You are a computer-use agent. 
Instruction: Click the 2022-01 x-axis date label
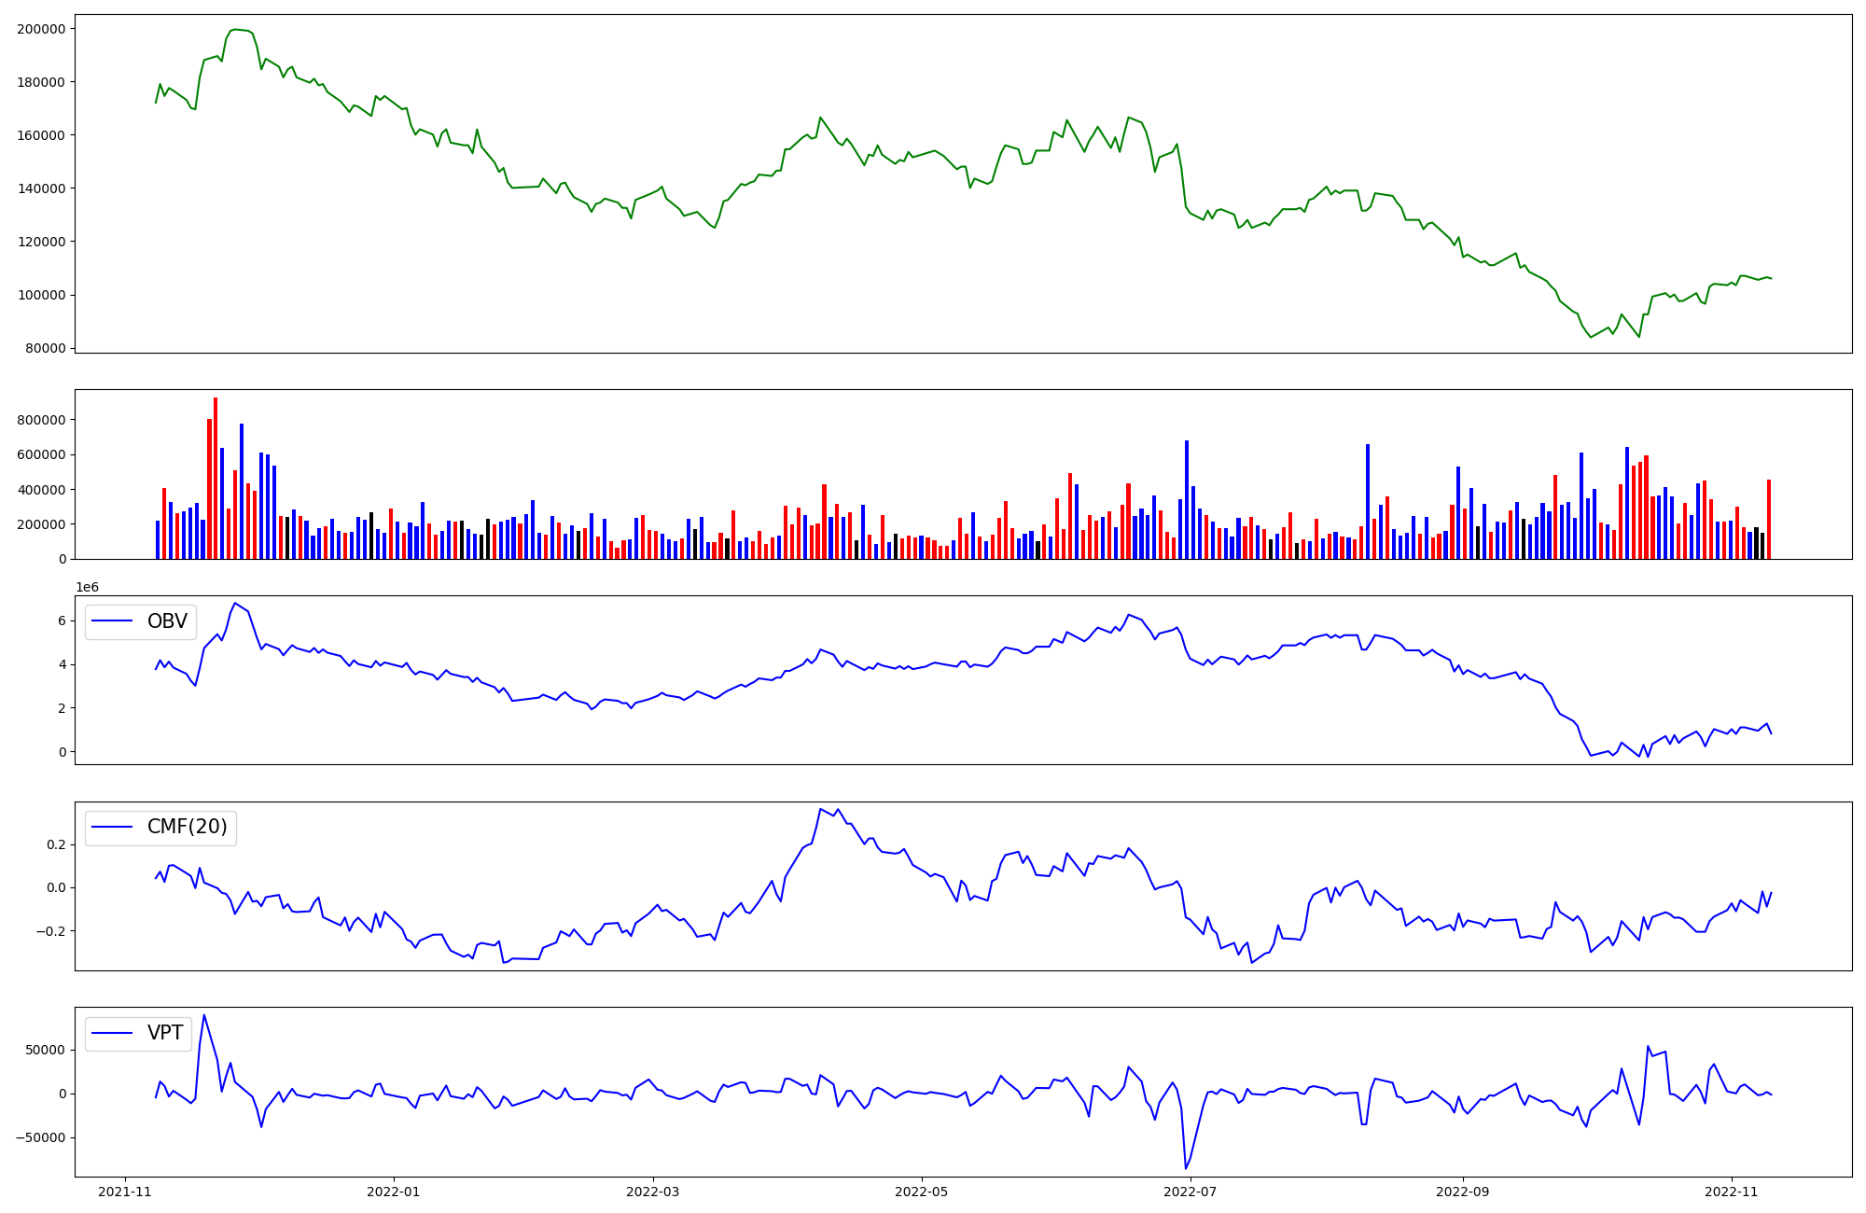click(x=394, y=1192)
